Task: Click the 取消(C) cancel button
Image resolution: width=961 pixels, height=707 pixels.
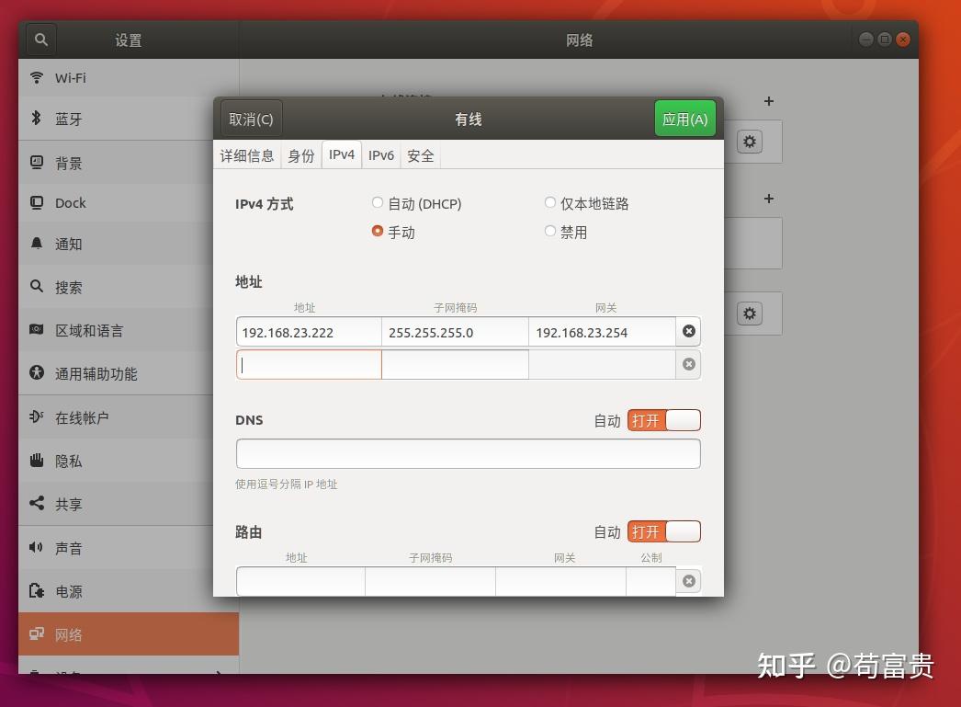Action: [252, 119]
